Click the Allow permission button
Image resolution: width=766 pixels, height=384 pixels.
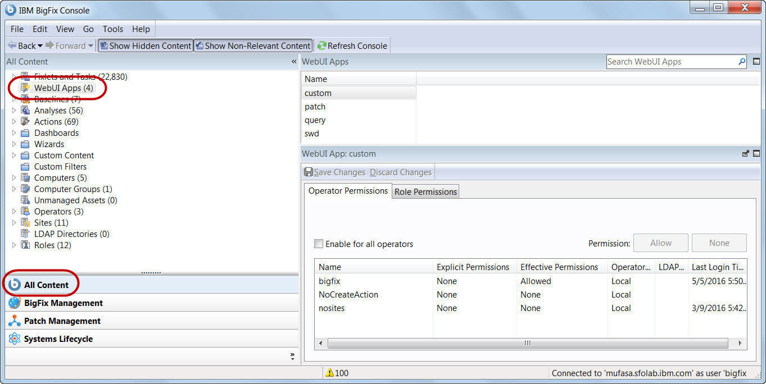[660, 243]
